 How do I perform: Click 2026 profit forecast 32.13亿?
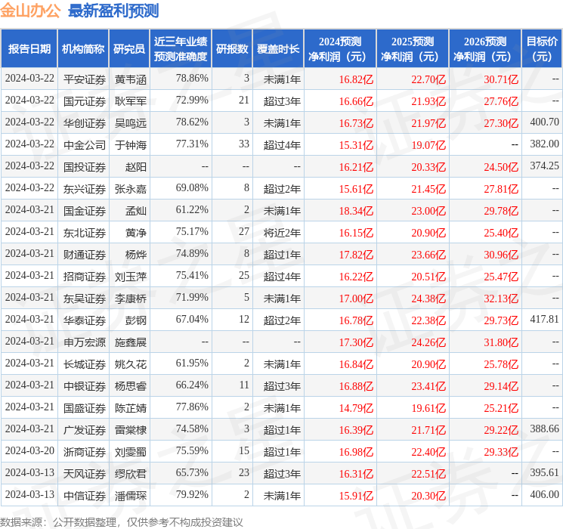(501, 299)
